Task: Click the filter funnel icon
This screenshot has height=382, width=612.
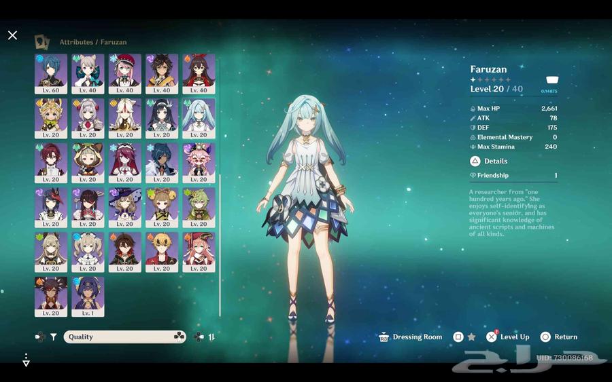Action: click(53, 337)
